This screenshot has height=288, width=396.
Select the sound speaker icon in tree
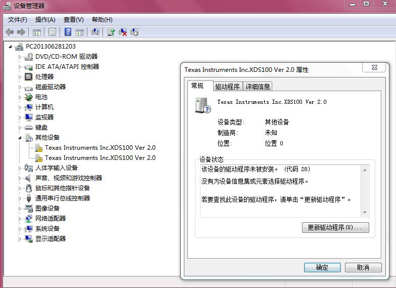click(28, 178)
